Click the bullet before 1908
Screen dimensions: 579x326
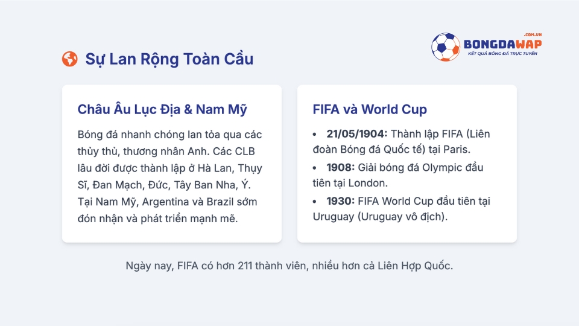pos(315,168)
